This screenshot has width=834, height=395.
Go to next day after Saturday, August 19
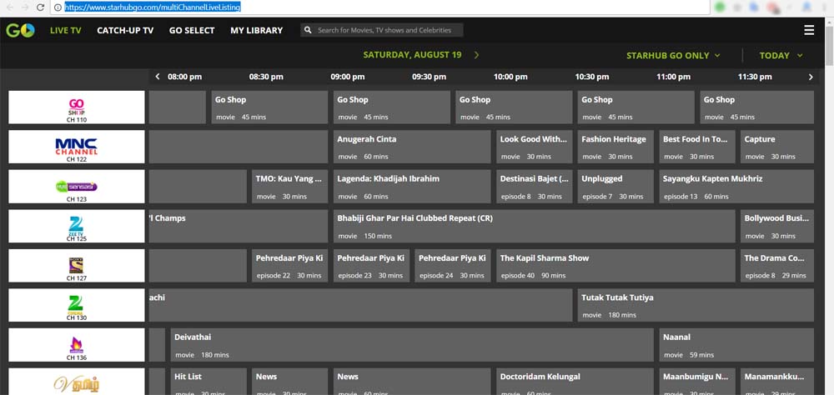tap(476, 55)
